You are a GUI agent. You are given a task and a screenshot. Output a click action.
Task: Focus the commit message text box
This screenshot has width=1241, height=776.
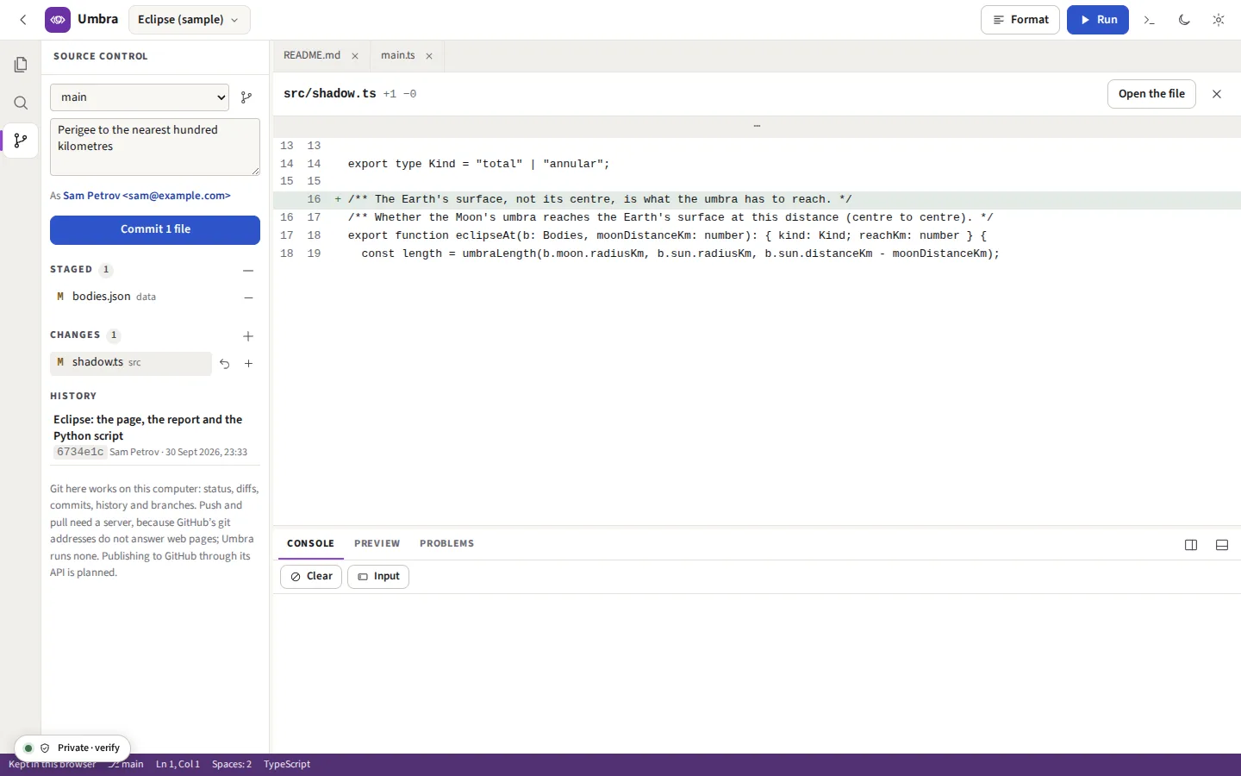(155, 147)
